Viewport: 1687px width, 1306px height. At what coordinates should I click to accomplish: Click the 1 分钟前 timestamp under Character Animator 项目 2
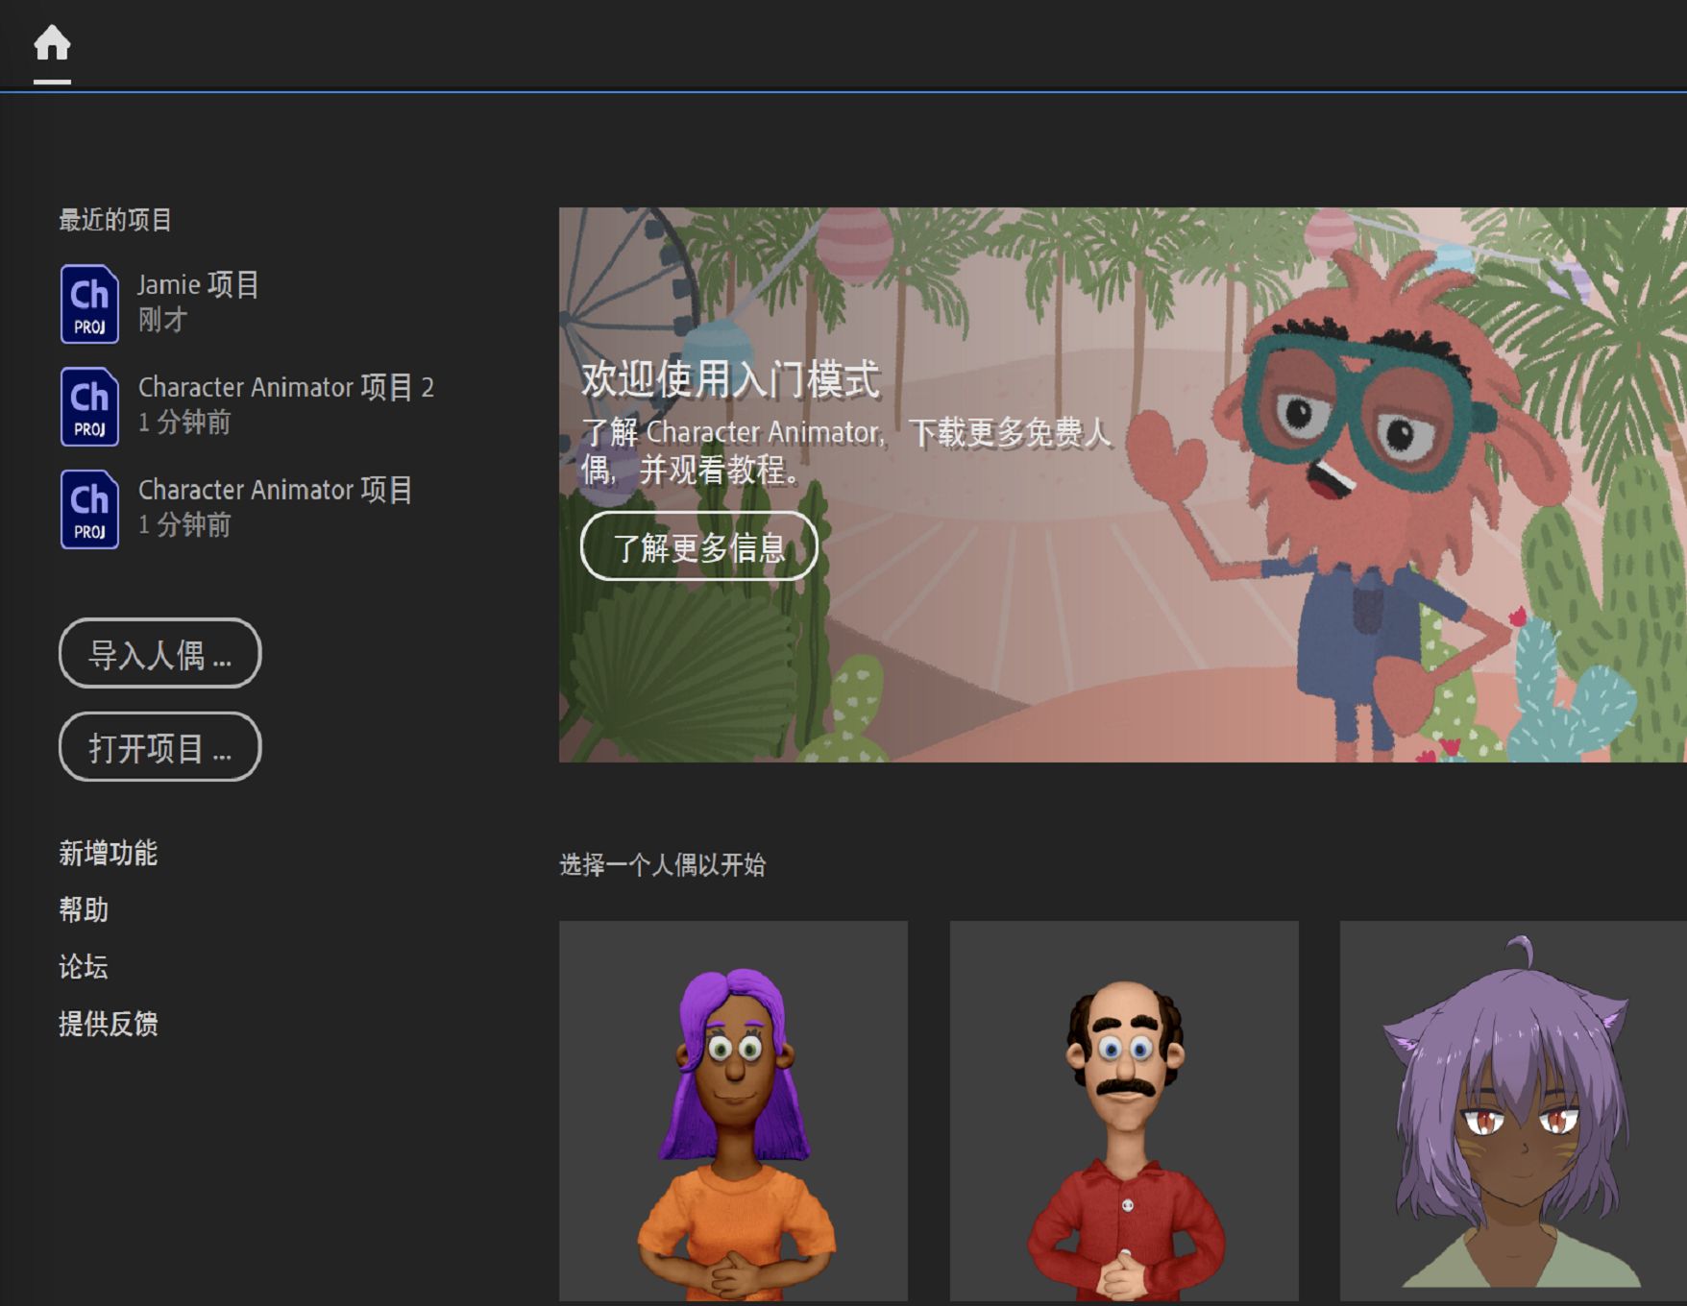[x=184, y=423]
